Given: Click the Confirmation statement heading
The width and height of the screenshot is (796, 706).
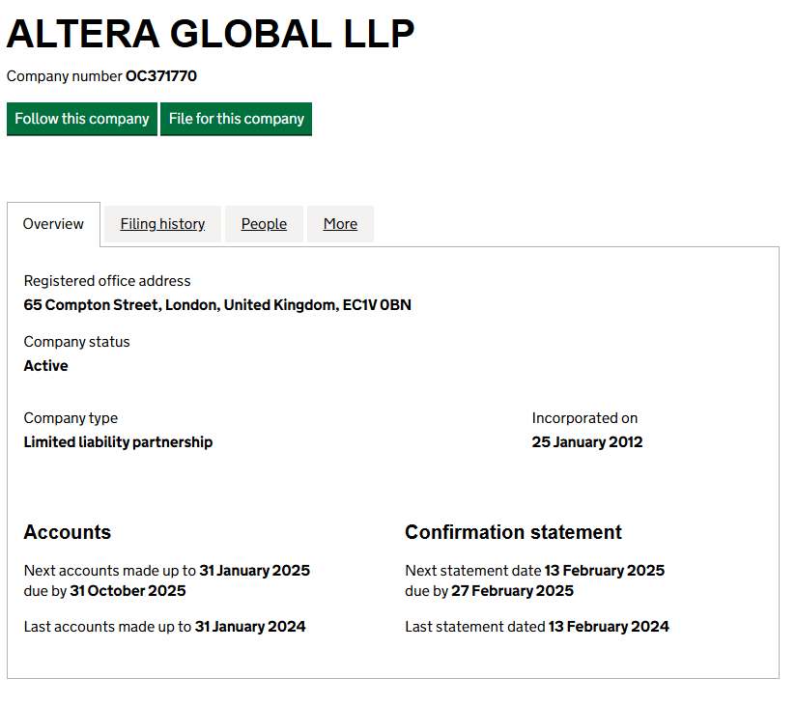Looking at the screenshot, I should (513, 532).
